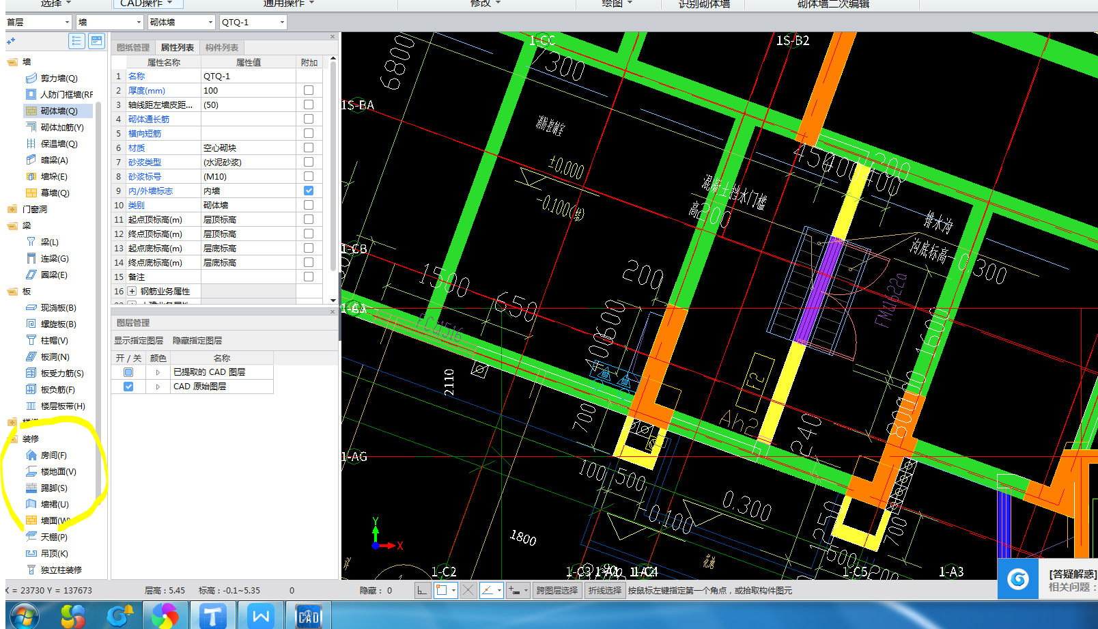
Task: Expand 已提取的 CAD 图层 color arrow
Action: 158,372
